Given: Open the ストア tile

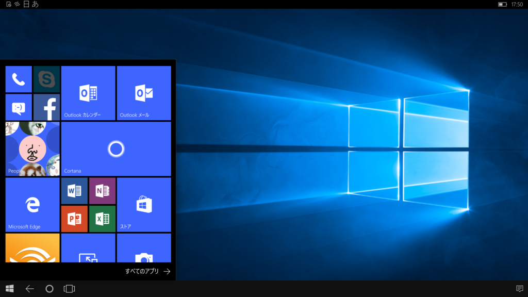Looking at the screenshot, I should coord(144,205).
